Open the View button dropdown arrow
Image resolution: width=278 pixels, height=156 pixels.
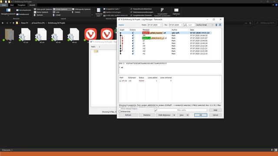click(188, 115)
